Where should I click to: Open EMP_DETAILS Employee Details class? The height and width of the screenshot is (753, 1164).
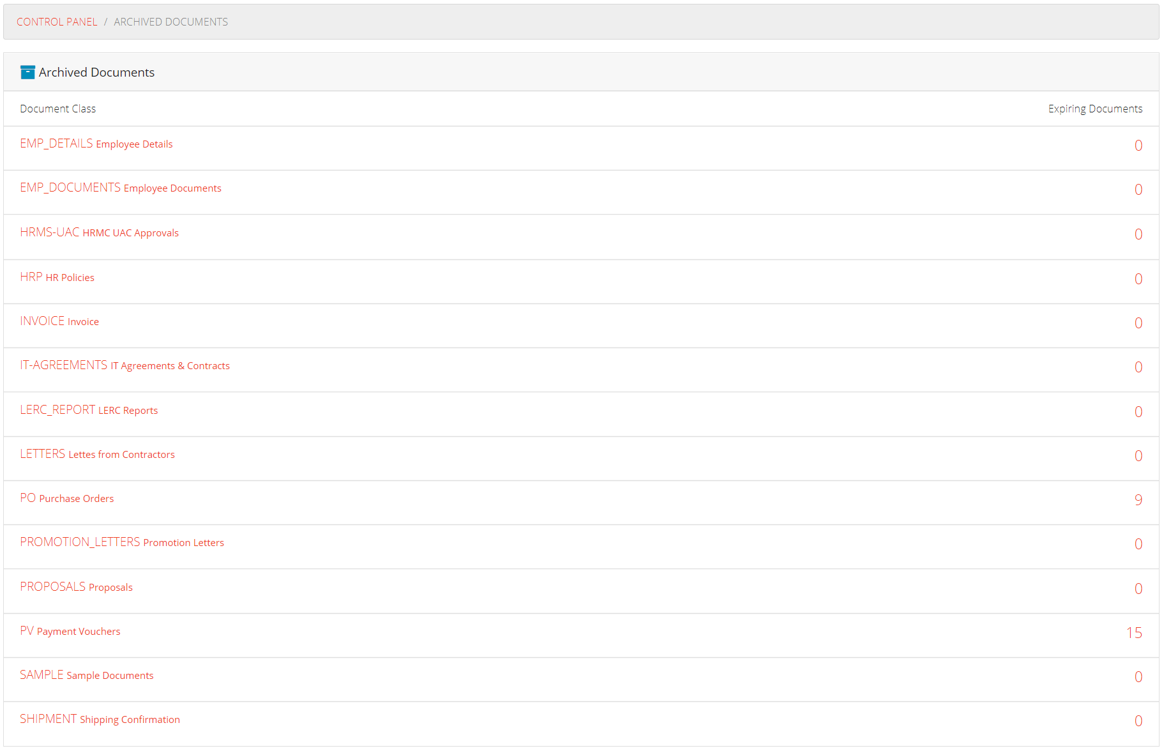[96, 144]
